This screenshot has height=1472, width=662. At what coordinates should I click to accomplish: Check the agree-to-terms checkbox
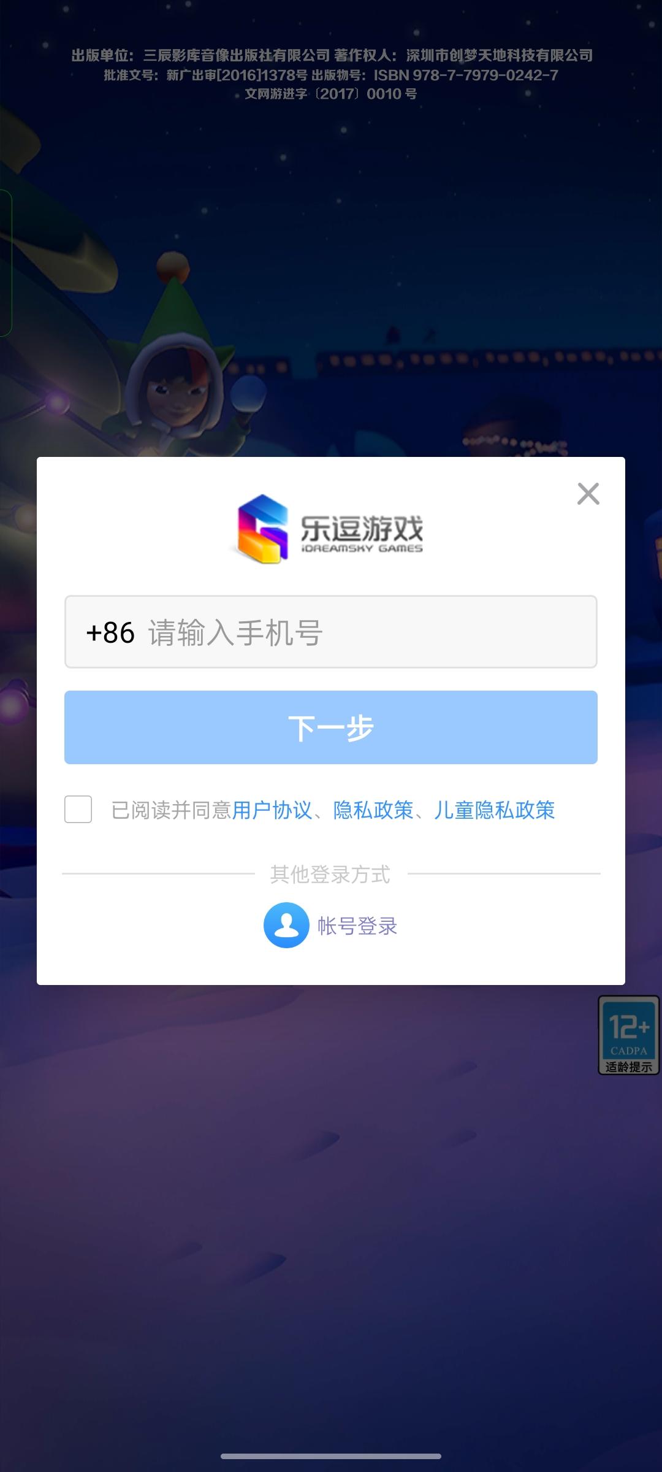tap(78, 810)
